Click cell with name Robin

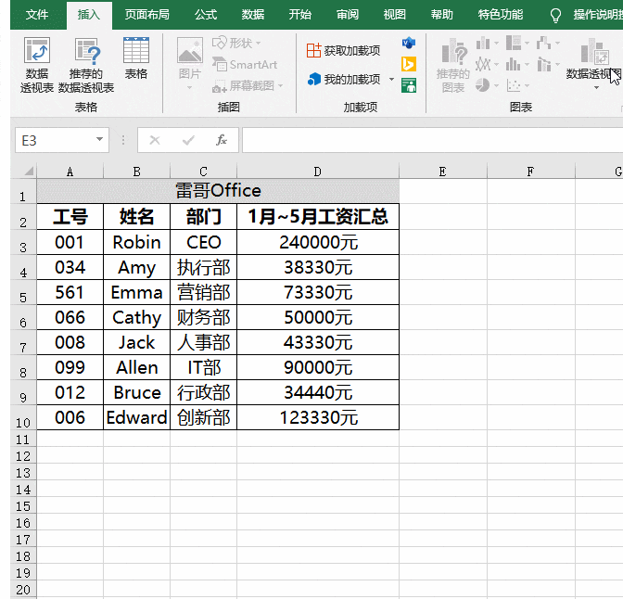pyautogui.click(x=136, y=242)
